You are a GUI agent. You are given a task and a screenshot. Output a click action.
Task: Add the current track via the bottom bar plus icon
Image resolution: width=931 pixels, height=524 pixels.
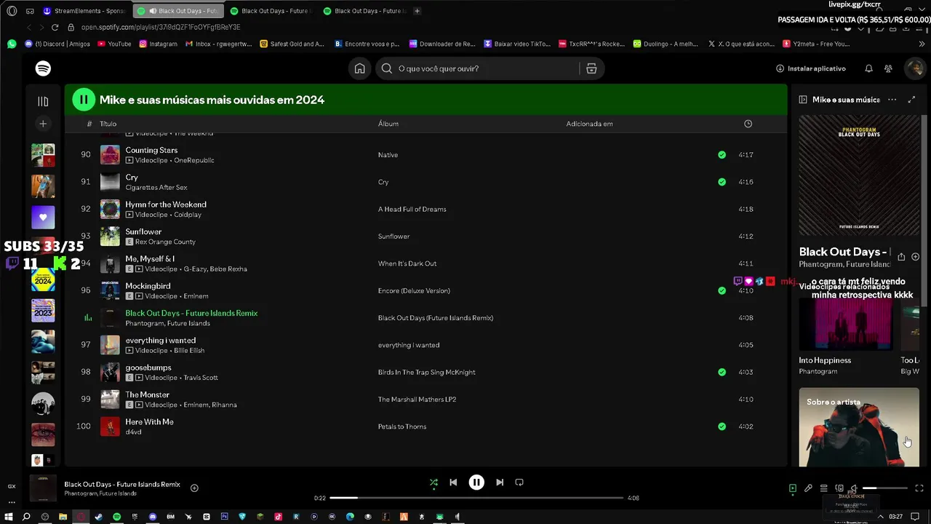click(x=194, y=488)
